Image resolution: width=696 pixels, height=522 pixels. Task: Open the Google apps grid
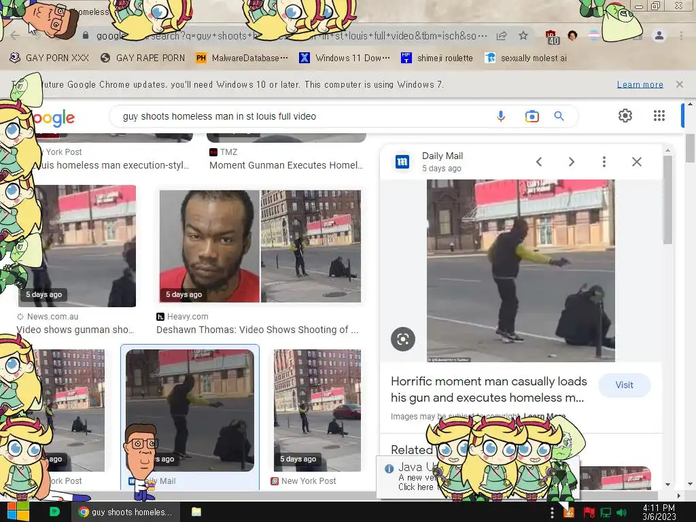[x=659, y=116]
